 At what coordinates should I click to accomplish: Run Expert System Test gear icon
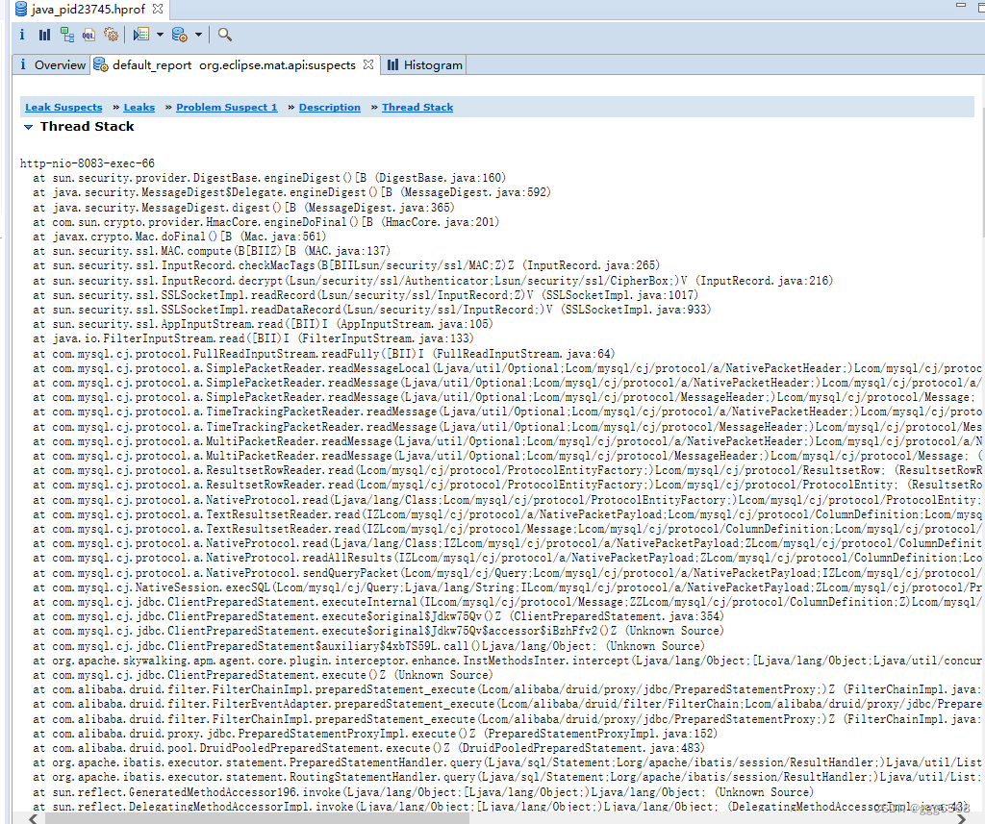pyautogui.click(x=111, y=35)
